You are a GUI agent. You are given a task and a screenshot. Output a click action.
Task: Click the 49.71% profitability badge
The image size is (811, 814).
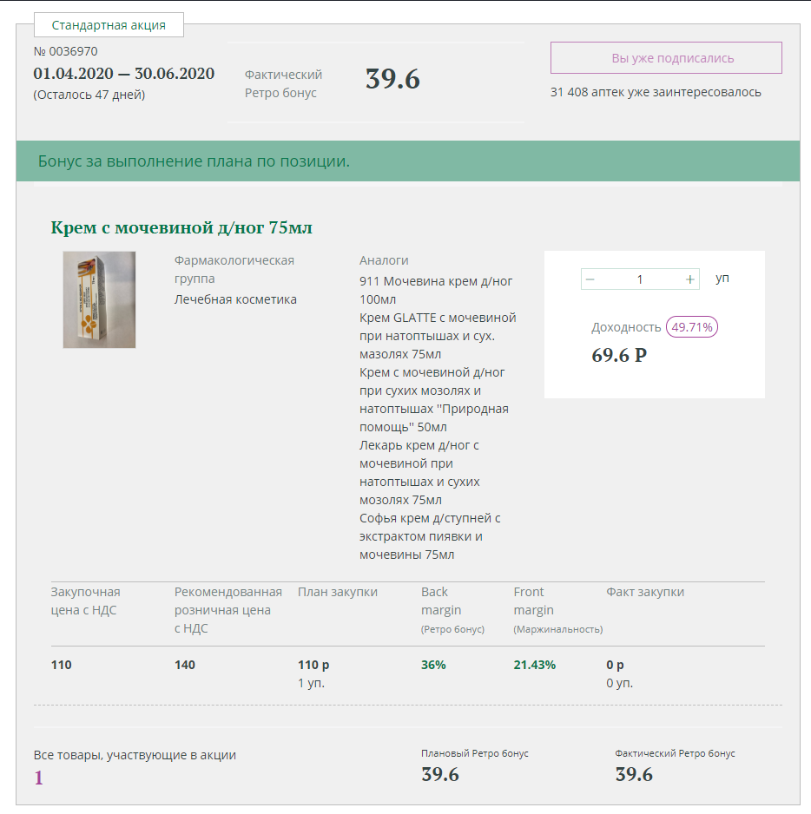[x=691, y=327]
